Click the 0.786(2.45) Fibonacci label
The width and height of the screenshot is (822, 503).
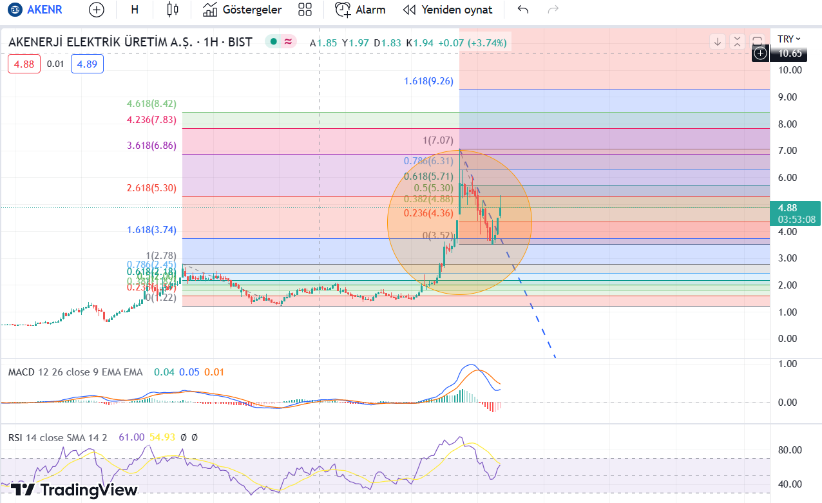pos(152,265)
